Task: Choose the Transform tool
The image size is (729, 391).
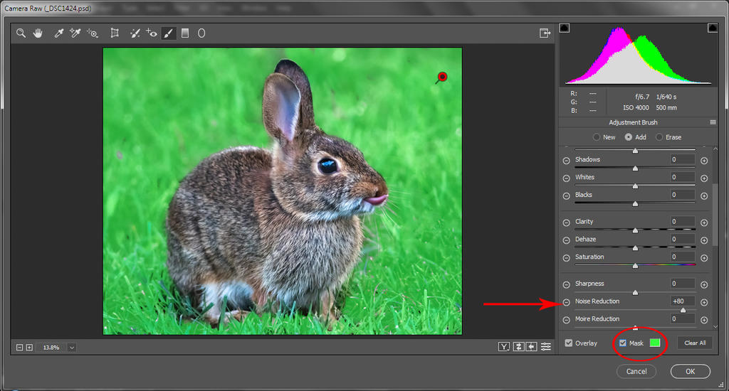Action: [114, 33]
